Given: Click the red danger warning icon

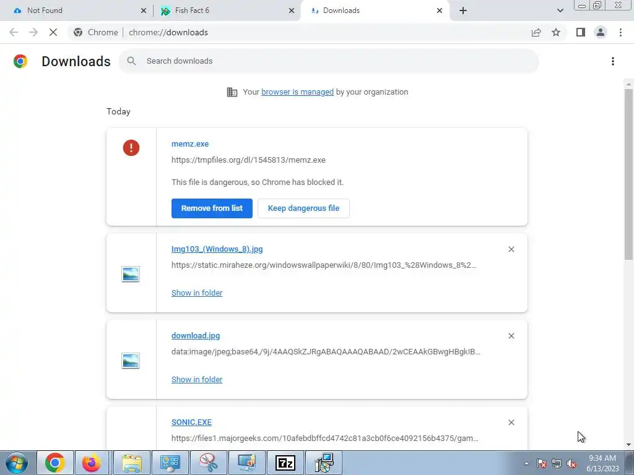Looking at the screenshot, I should pyautogui.click(x=131, y=147).
